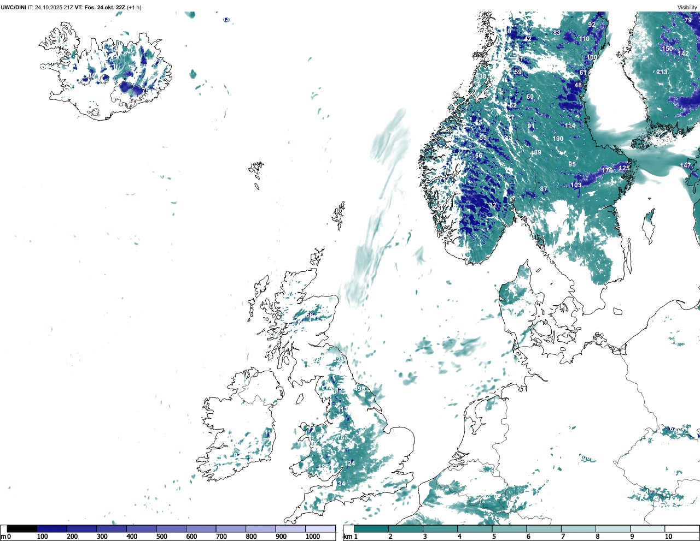
Task: Click the '125' value on the Swedish coast
Action: [x=624, y=168]
